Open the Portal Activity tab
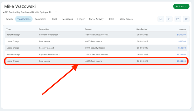This screenshot has height=111, width=194. click(x=96, y=19)
